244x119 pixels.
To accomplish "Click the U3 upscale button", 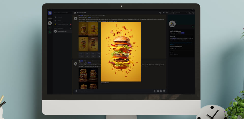I will tap(93, 53).
